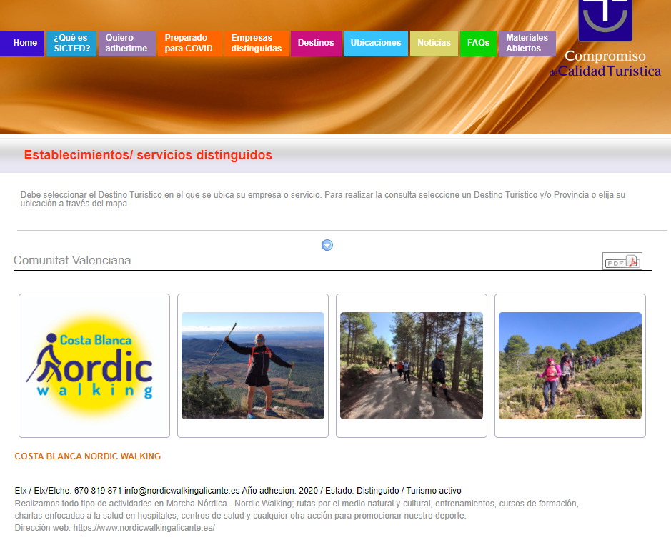Open the Home menu item
Viewport: 671px width, 545px height.
[x=22, y=43]
